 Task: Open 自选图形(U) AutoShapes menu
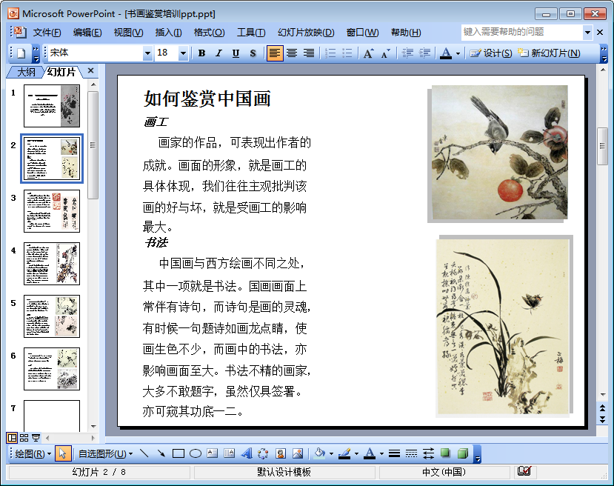(105, 454)
